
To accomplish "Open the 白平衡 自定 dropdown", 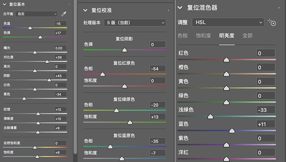I will click(36, 14).
